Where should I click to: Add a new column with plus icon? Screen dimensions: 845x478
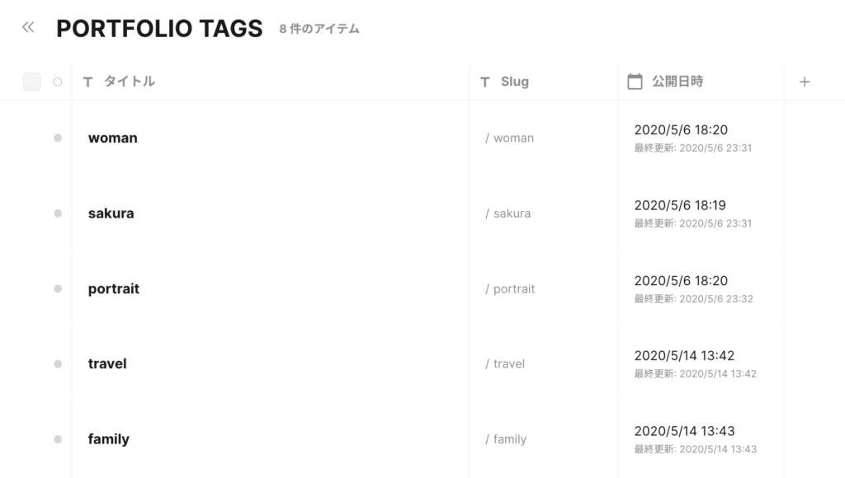(805, 82)
